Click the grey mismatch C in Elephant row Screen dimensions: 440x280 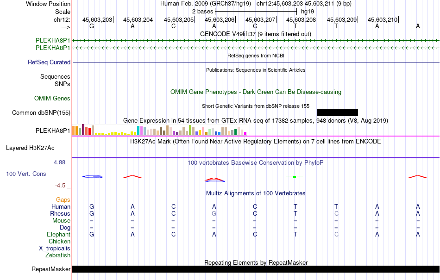click(336, 234)
